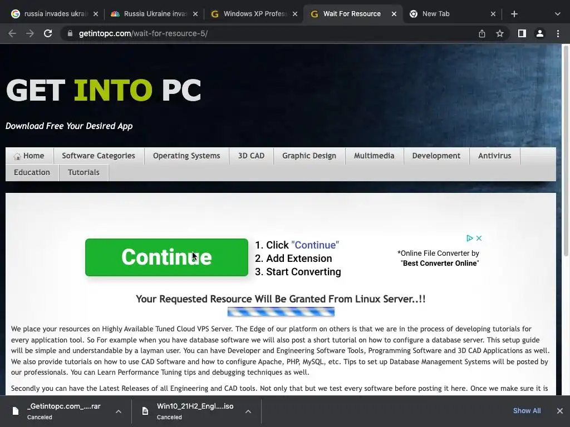Open the Multimedia category
This screenshot has width=570, height=427.
[374, 156]
